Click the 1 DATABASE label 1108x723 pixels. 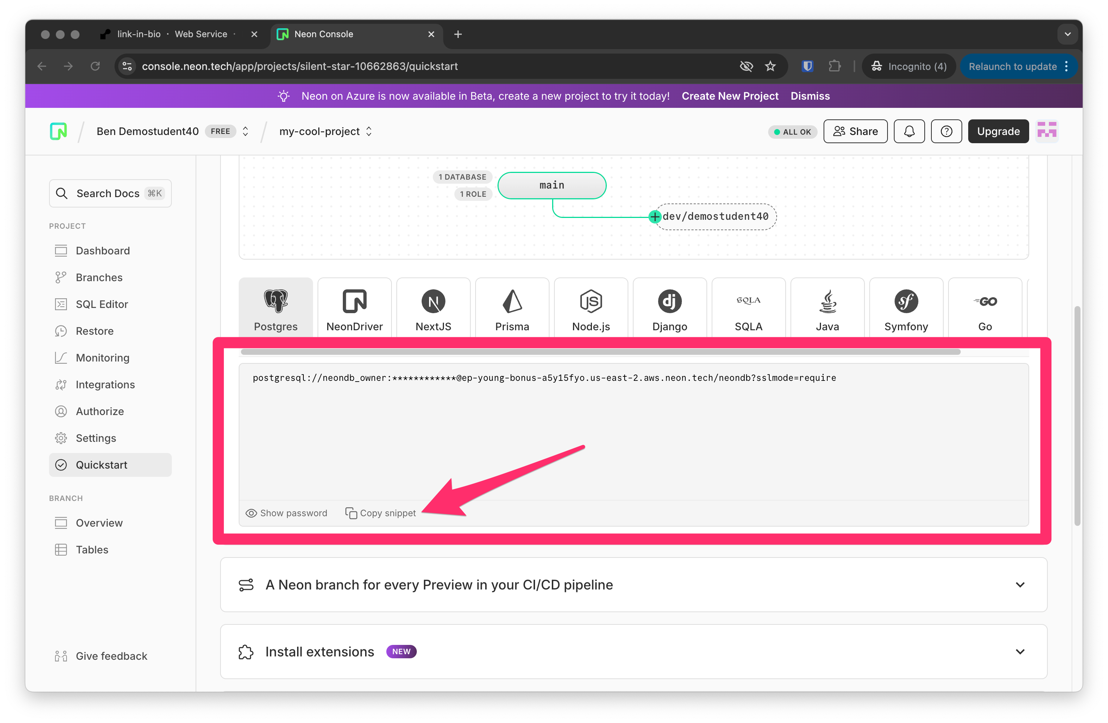coord(462,177)
